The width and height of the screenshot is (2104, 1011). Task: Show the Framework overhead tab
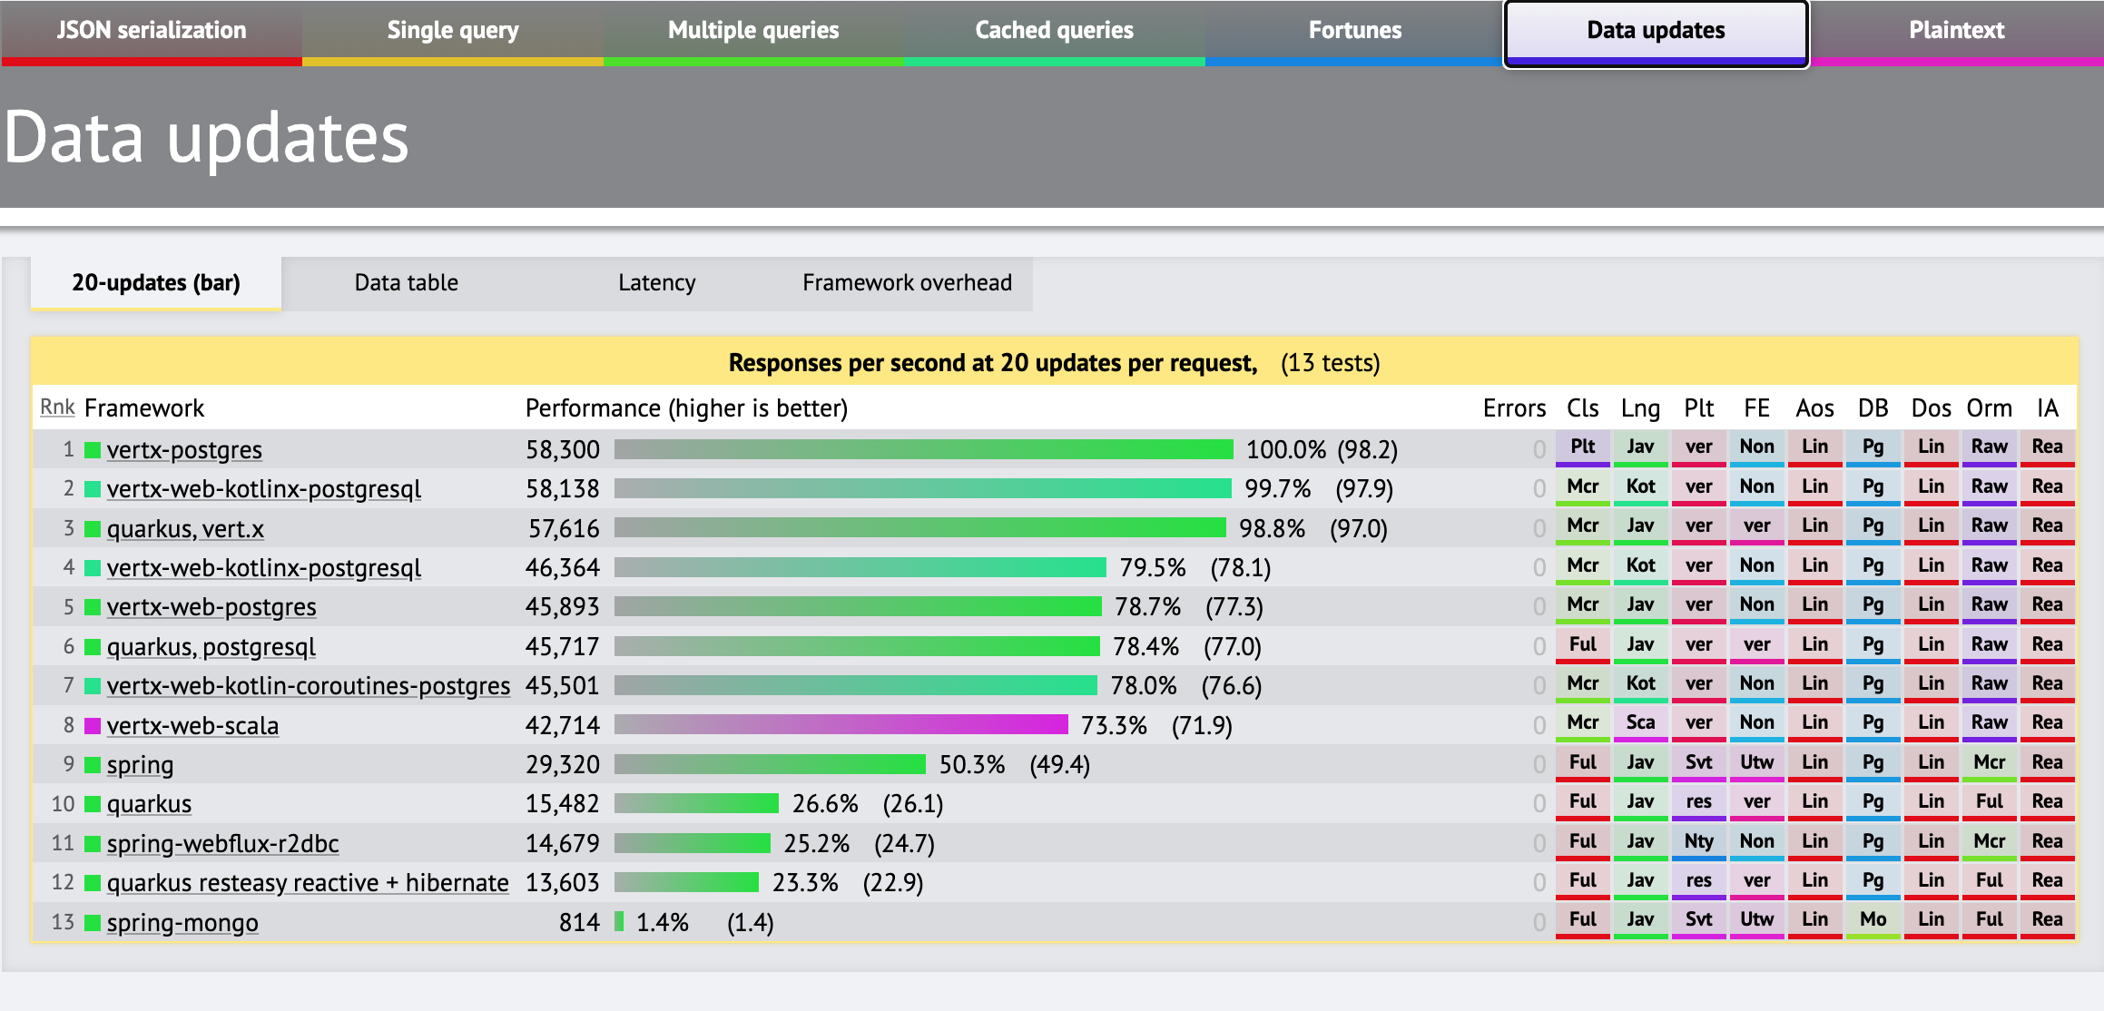pos(907,283)
